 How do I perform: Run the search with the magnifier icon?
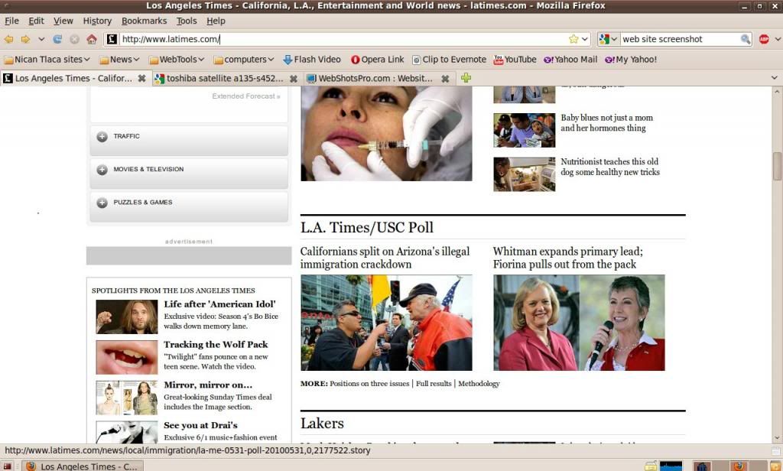pos(745,39)
